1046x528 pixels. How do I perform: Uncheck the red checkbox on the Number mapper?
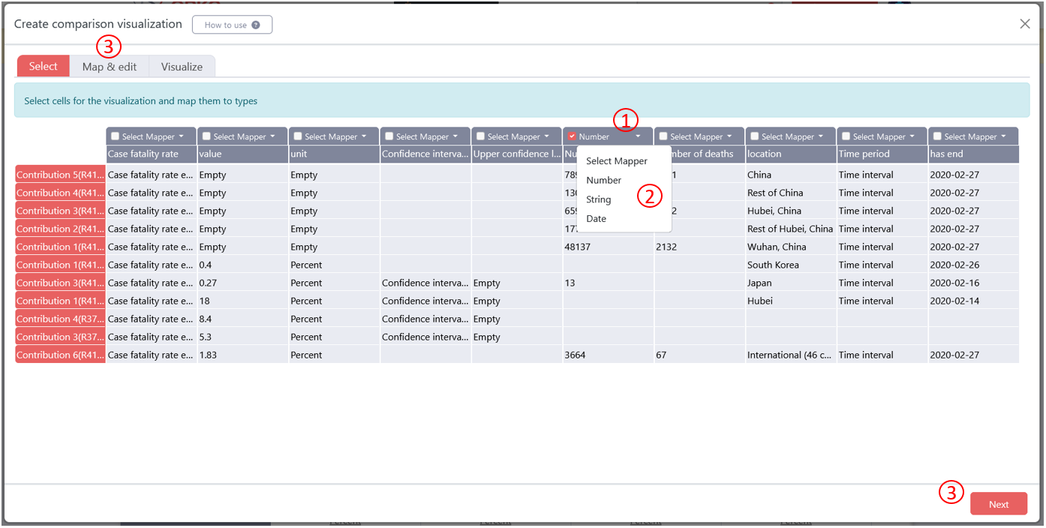pyautogui.click(x=573, y=136)
